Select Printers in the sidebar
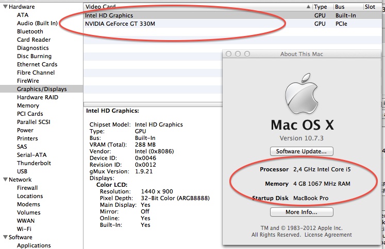 click(x=27, y=138)
